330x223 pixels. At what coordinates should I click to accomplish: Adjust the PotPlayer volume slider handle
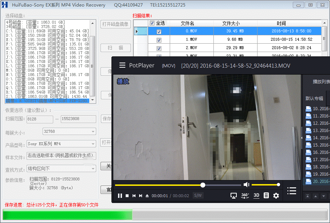click(x=278, y=185)
